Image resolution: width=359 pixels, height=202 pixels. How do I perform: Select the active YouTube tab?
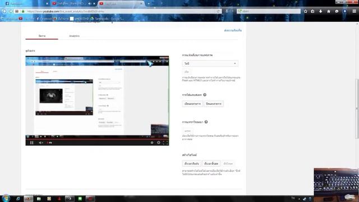click(121, 3)
